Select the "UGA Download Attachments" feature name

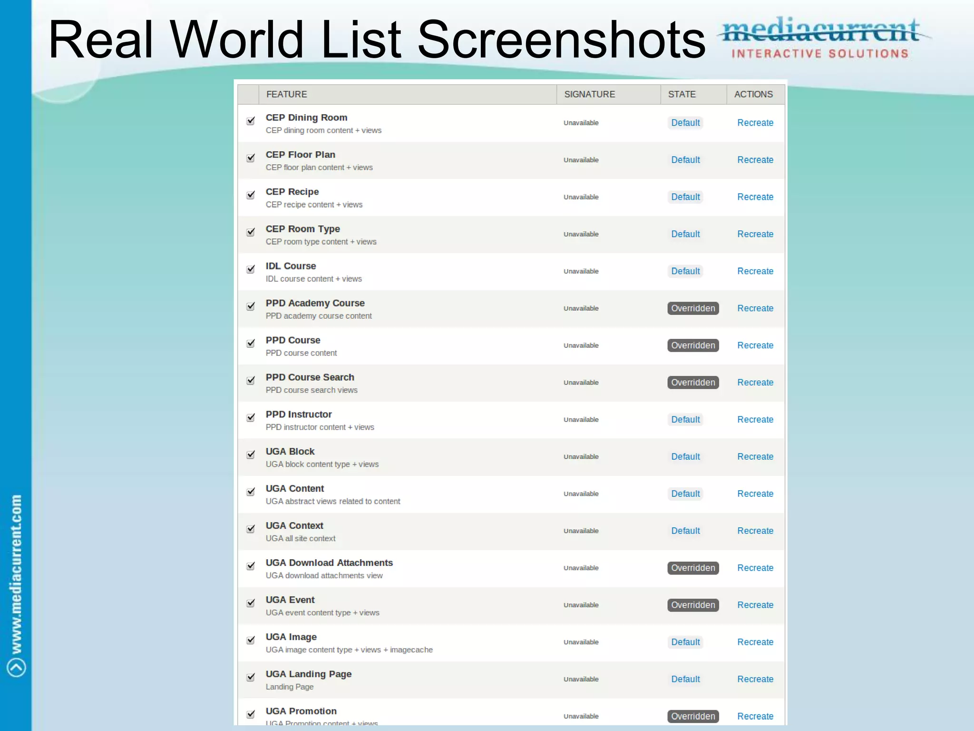(x=329, y=563)
